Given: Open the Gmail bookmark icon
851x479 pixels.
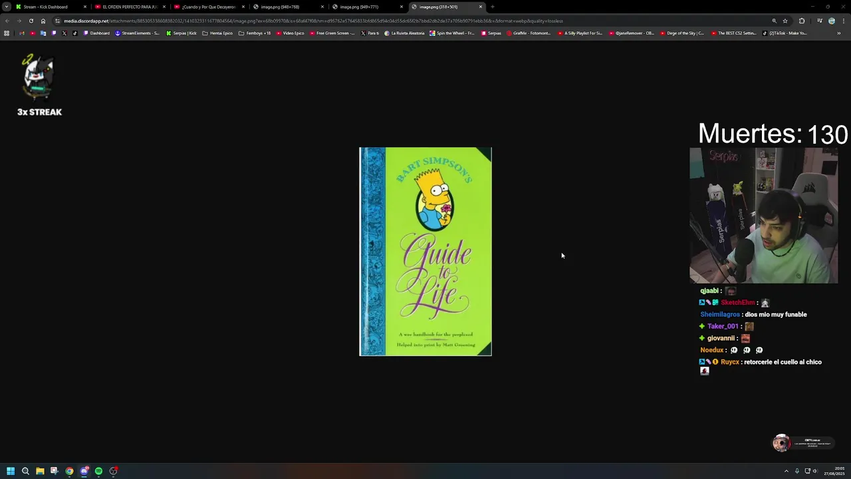Looking at the screenshot, I should click(x=22, y=33).
